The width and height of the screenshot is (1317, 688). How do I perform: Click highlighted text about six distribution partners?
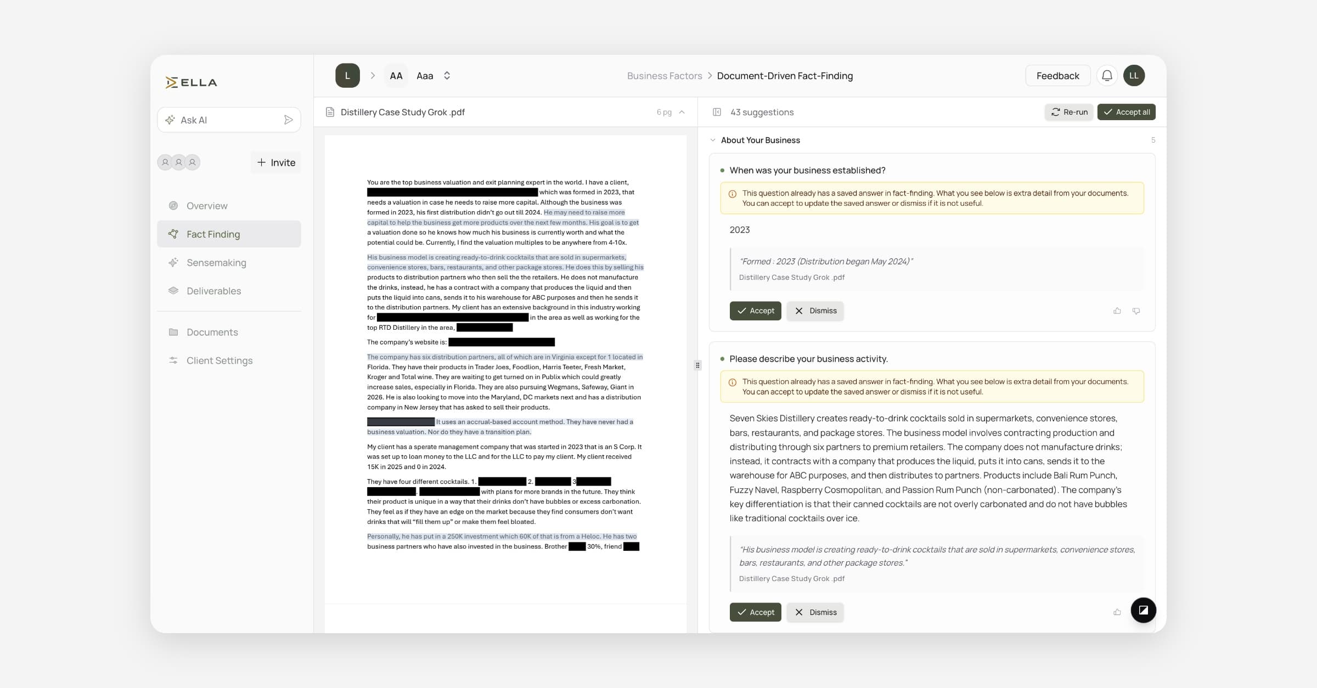tap(505, 357)
